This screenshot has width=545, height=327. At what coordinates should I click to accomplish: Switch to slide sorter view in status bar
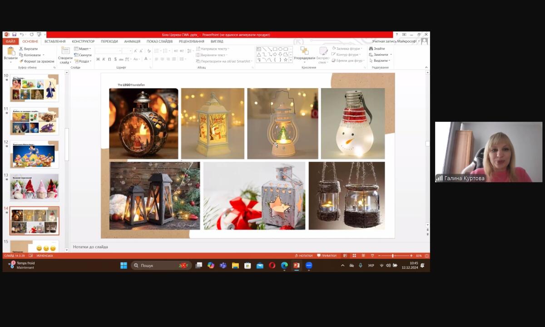pyautogui.click(x=354, y=256)
